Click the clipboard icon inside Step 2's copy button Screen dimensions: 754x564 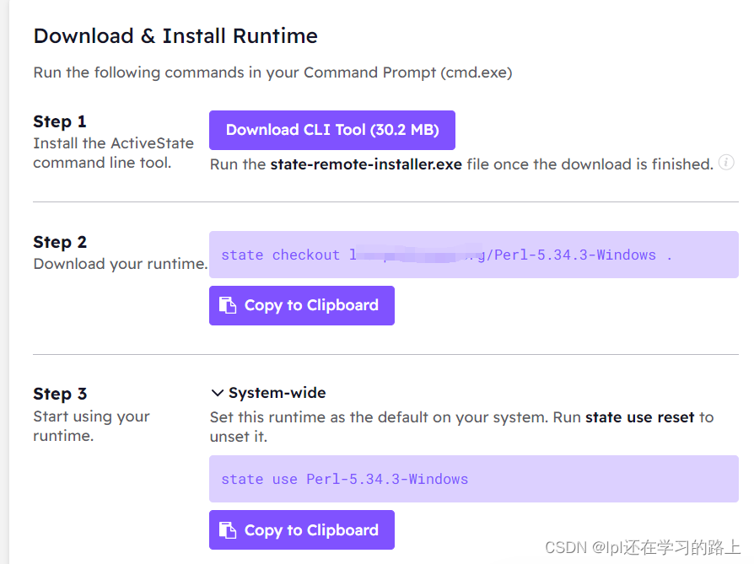point(228,305)
